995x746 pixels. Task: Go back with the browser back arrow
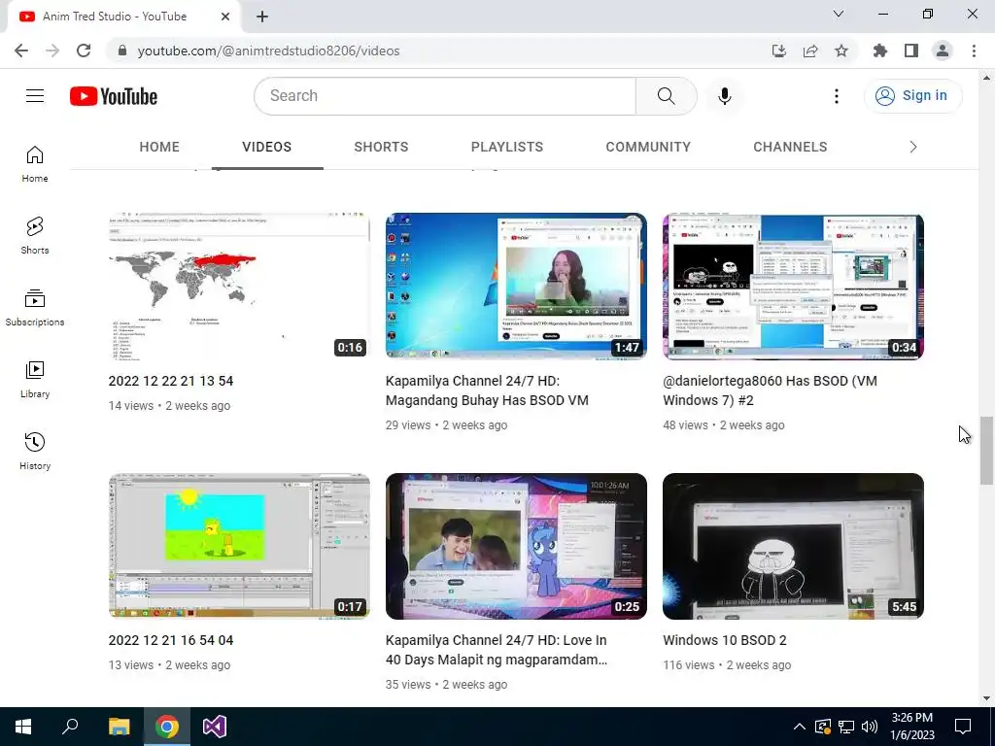tap(21, 51)
